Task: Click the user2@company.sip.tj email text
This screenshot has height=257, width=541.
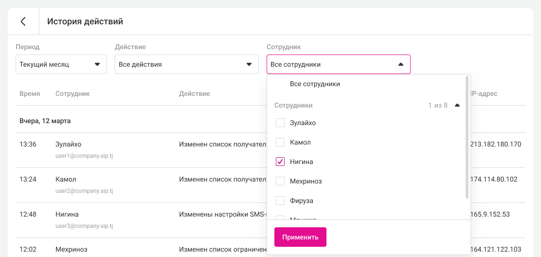Action: click(x=84, y=191)
